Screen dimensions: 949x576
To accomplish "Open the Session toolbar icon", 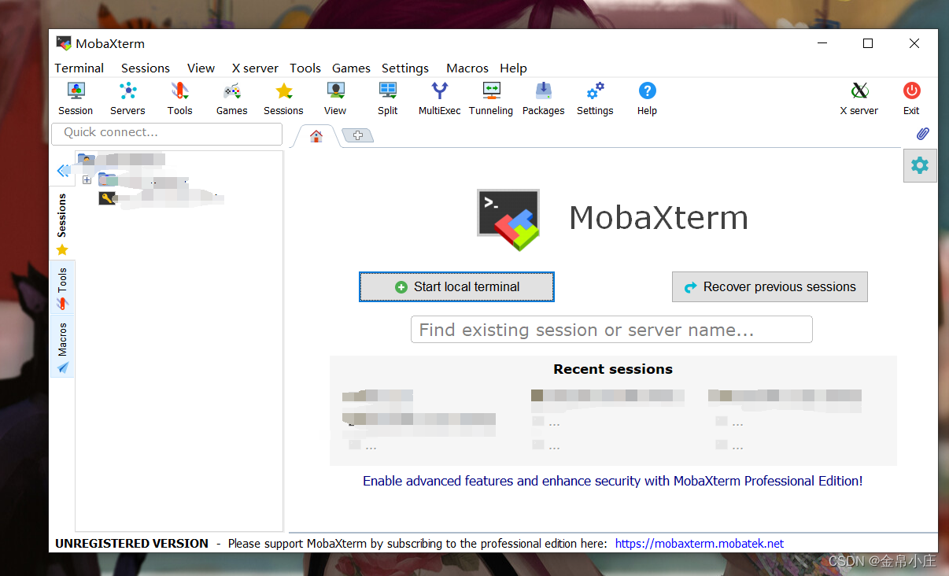I will coord(76,98).
